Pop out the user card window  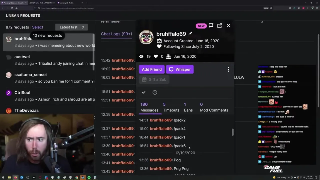219,26
